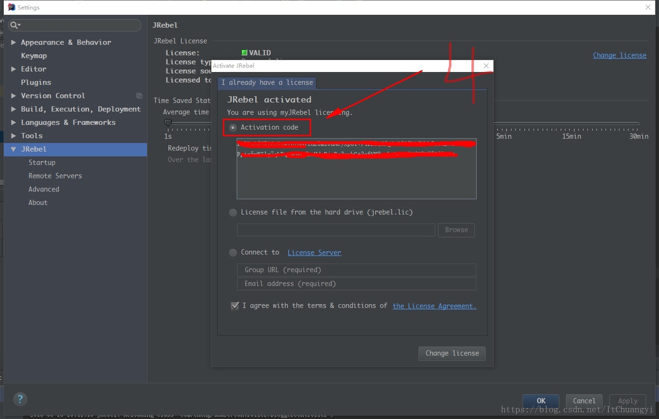659x419 pixels.
Task: Focus the Email address field
Action: 356,284
